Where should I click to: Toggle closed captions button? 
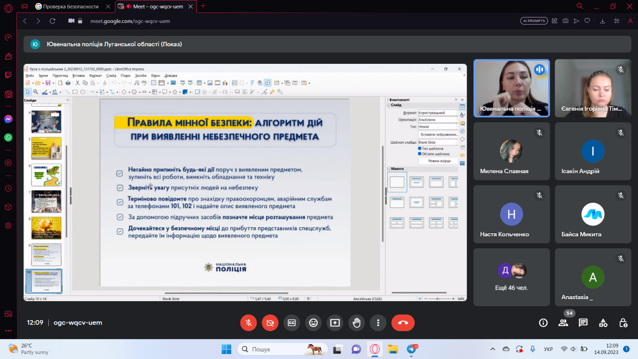tap(292, 323)
